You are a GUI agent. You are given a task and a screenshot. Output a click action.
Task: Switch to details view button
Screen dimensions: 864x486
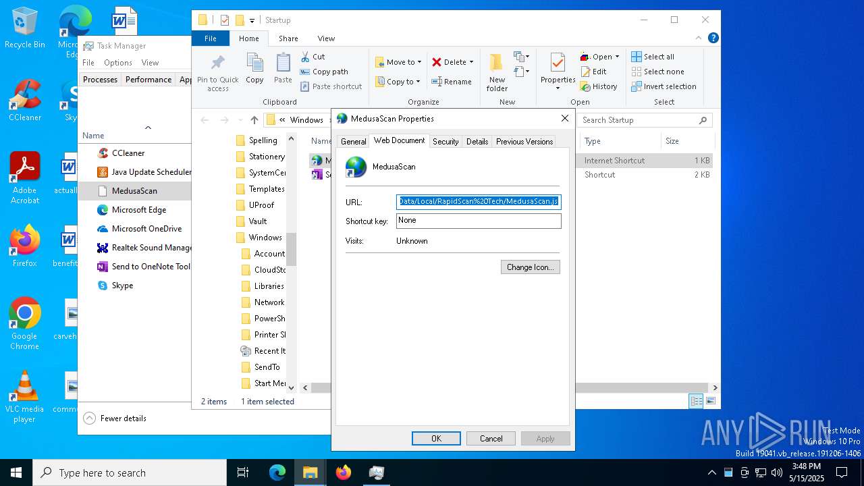tap(696, 401)
